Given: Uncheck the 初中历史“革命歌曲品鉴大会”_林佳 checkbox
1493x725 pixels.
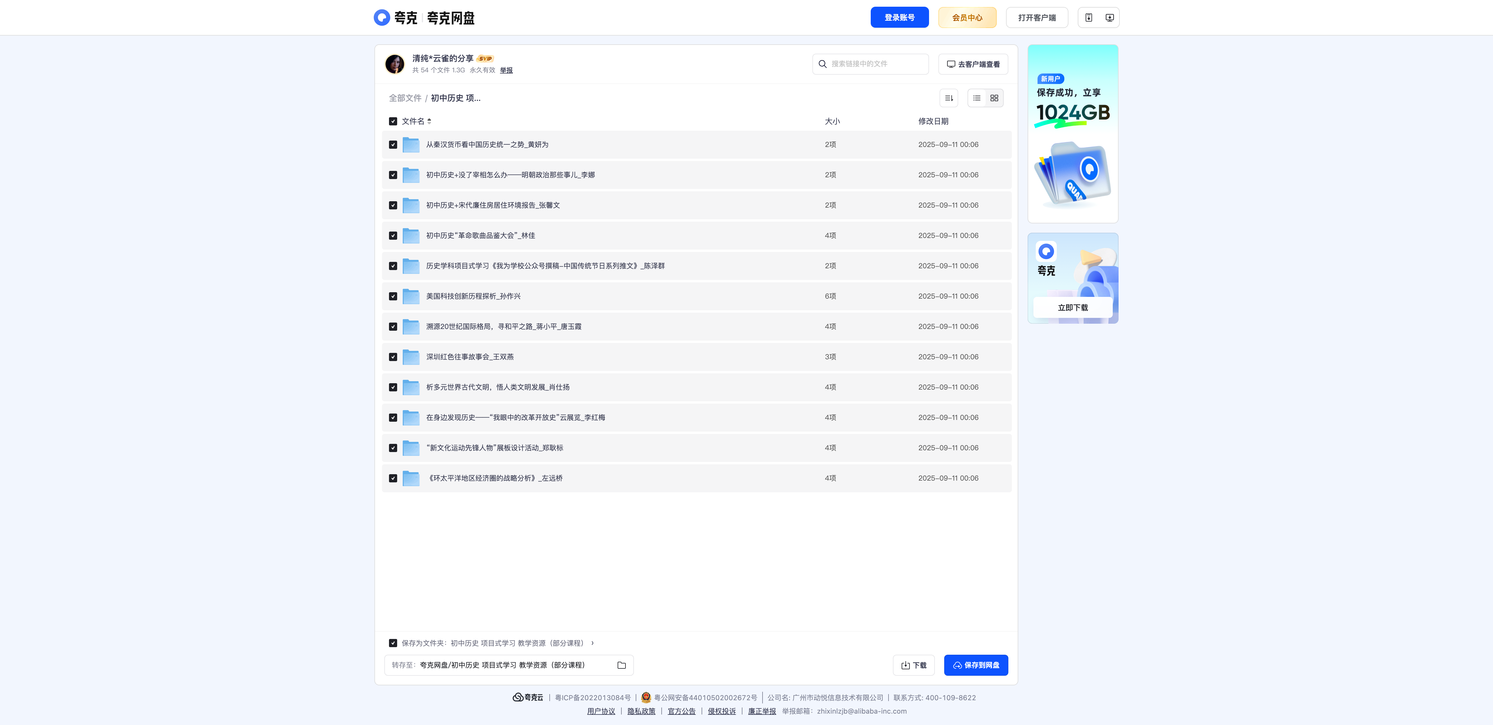Looking at the screenshot, I should tap(393, 236).
